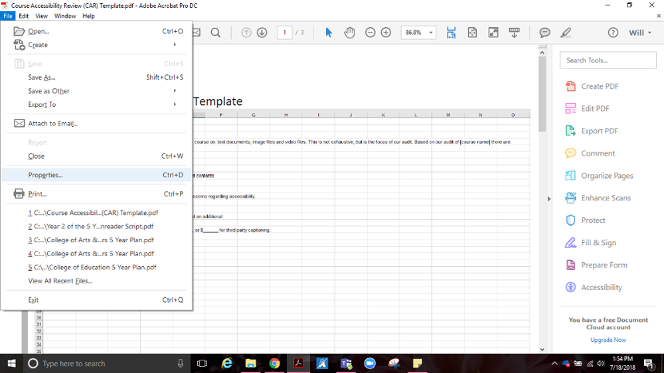Open the Accessibility tool

coord(594,287)
